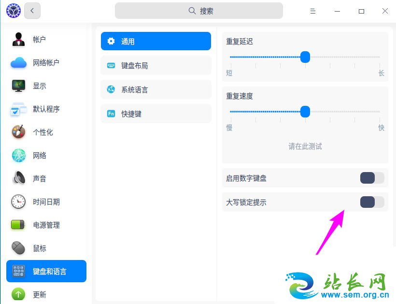Open the 电源管理 battery icon

[18, 225]
